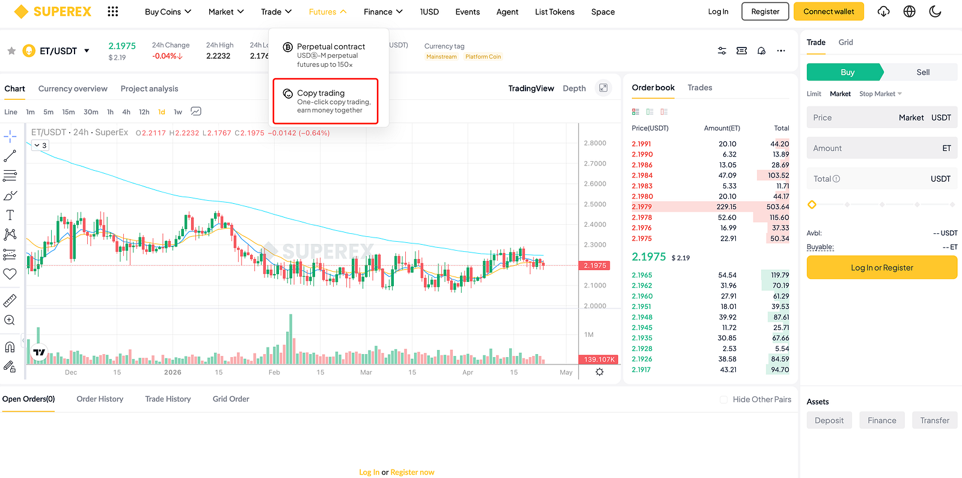The width and height of the screenshot is (962, 478).
Task: Click the SUPEREX logo
Action: pos(53,11)
